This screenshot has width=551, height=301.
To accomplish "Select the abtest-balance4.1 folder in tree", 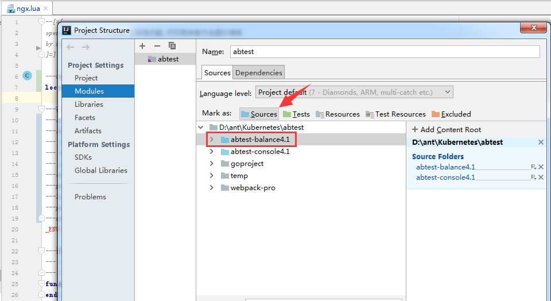I will [x=260, y=140].
